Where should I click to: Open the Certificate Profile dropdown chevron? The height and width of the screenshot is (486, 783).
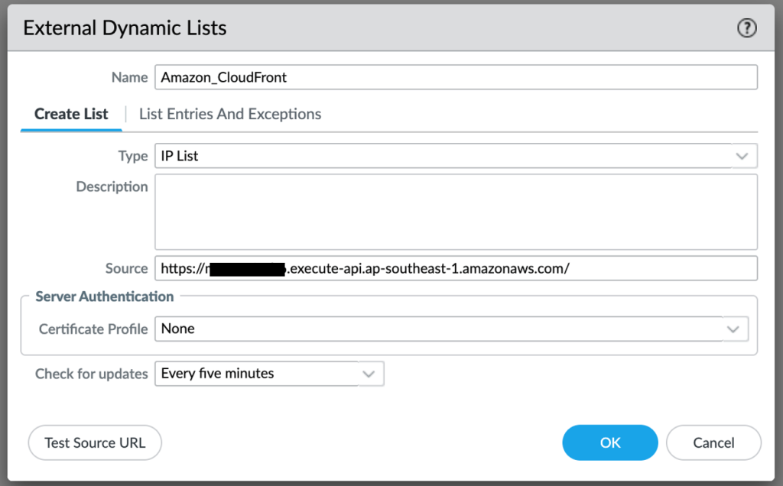tap(733, 329)
